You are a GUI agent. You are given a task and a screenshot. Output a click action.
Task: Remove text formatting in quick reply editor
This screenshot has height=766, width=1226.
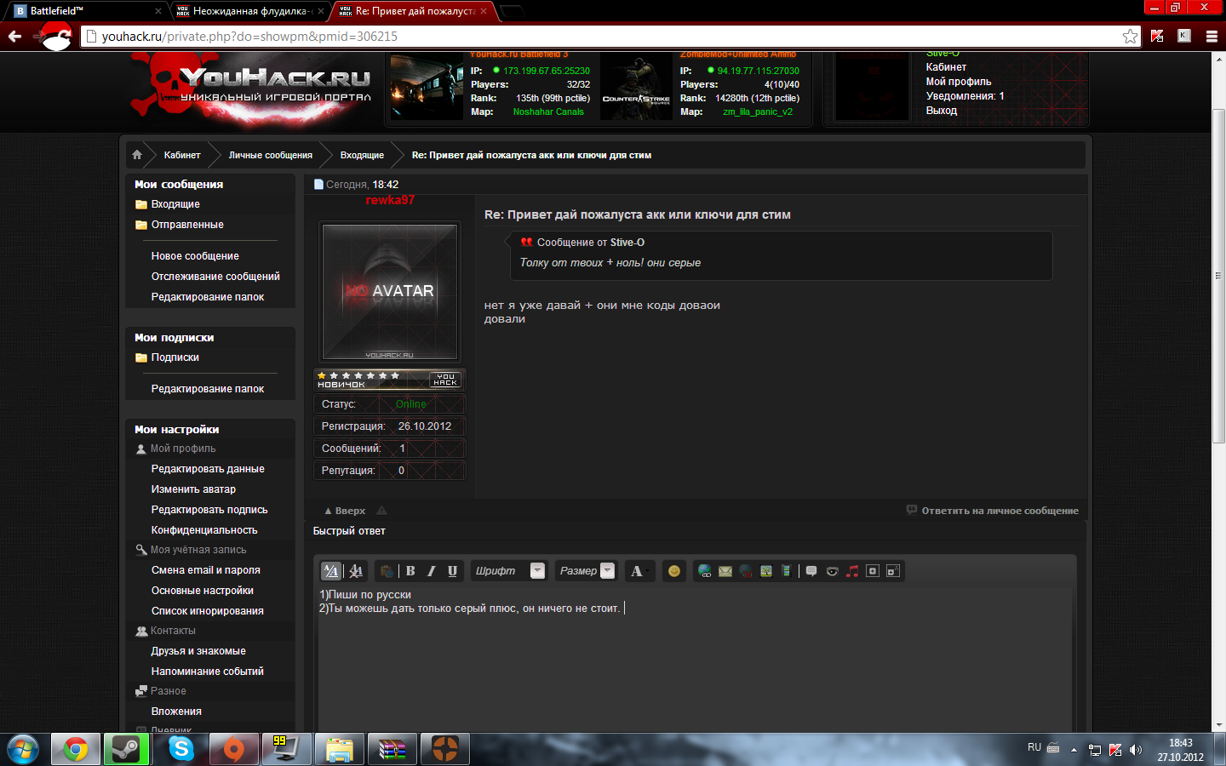pyautogui.click(x=356, y=571)
